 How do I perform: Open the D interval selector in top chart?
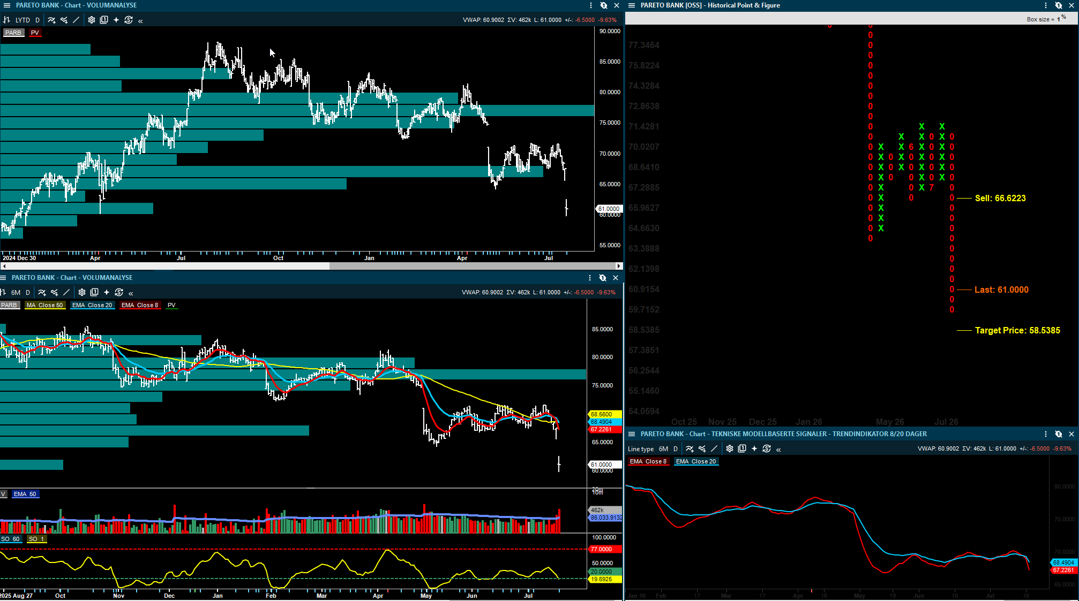pyautogui.click(x=38, y=20)
